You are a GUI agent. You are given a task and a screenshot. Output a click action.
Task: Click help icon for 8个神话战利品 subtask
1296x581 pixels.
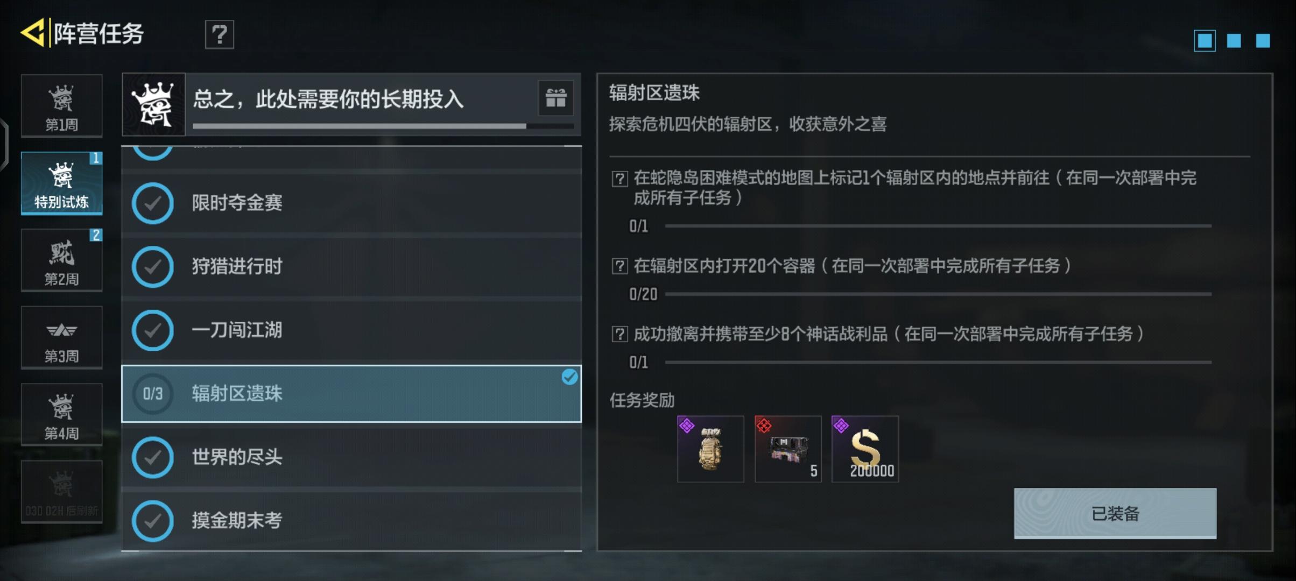point(619,334)
